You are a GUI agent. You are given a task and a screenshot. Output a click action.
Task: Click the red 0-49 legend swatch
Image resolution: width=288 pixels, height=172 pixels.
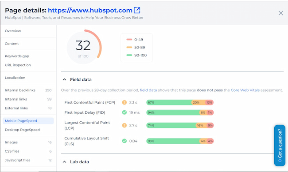coord(129,40)
